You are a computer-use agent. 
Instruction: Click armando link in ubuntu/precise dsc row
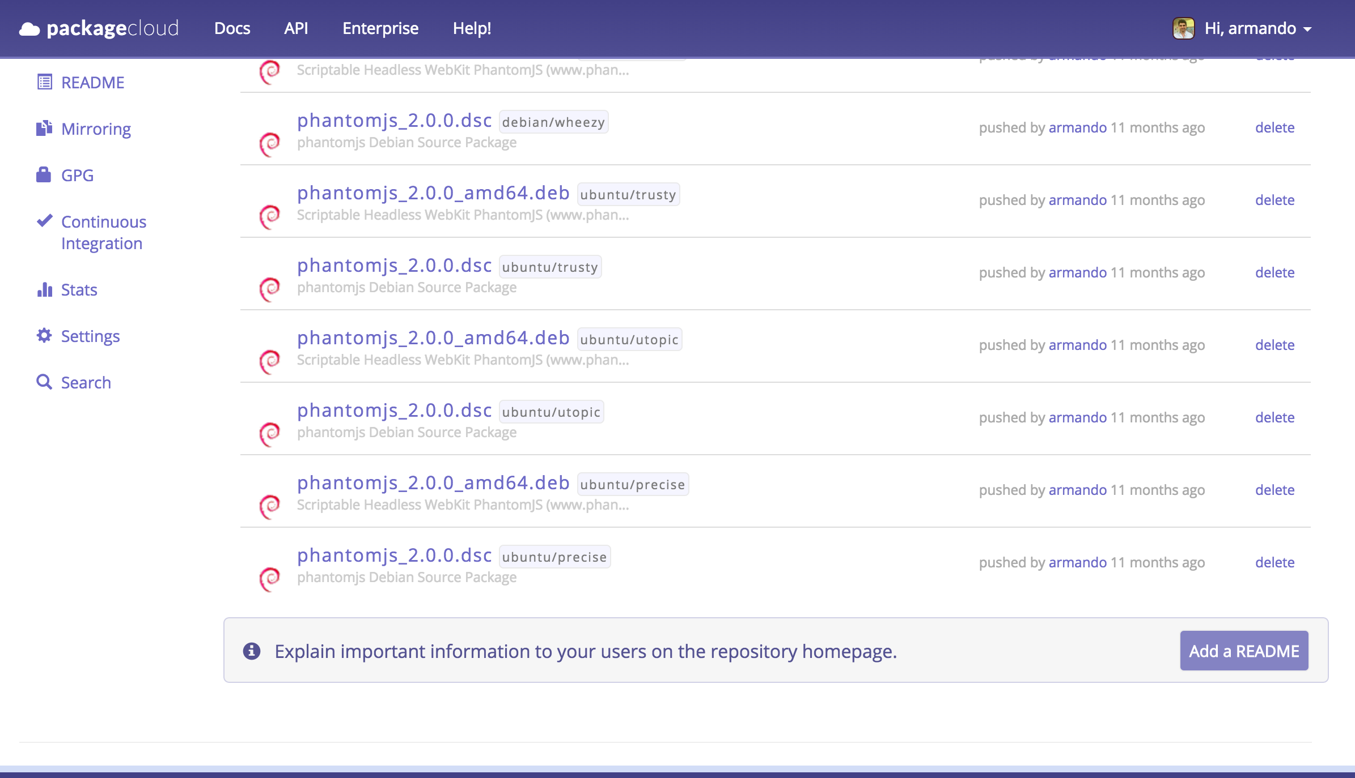click(x=1077, y=562)
